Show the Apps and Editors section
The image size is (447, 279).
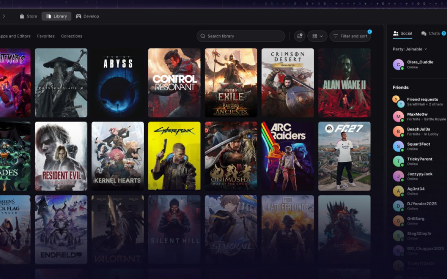click(x=15, y=36)
